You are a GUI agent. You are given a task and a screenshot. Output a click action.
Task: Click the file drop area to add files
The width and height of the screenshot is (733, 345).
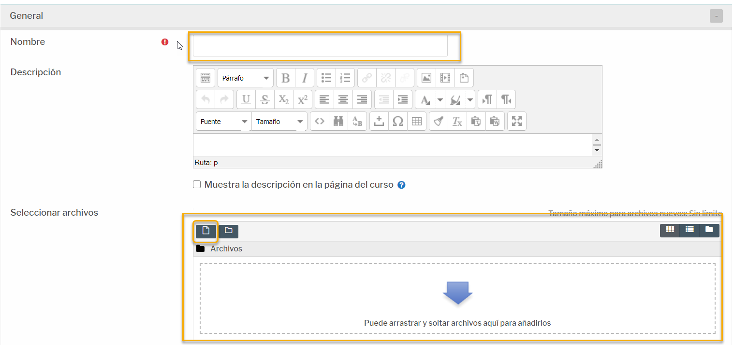click(457, 298)
